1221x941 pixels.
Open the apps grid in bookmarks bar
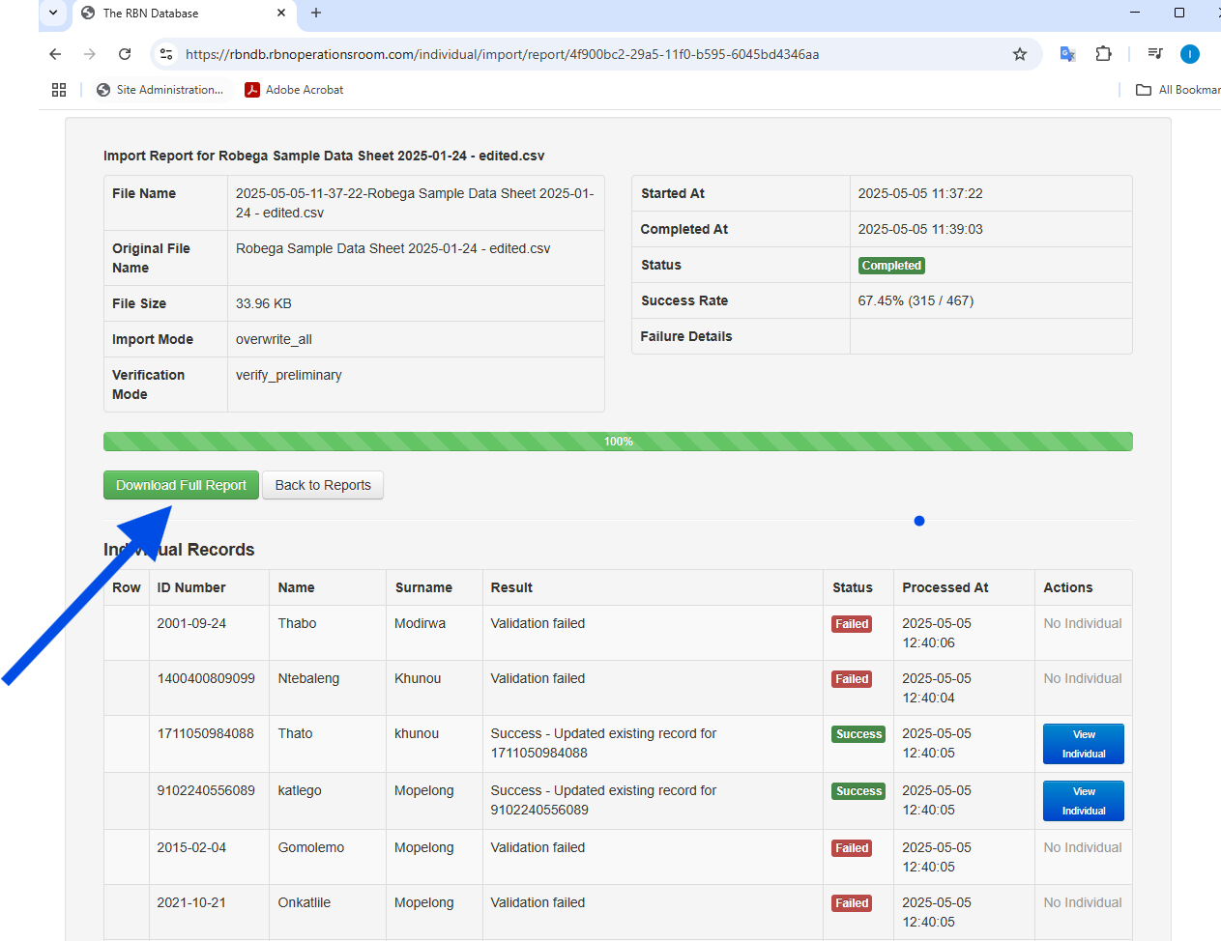[x=59, y=90]
